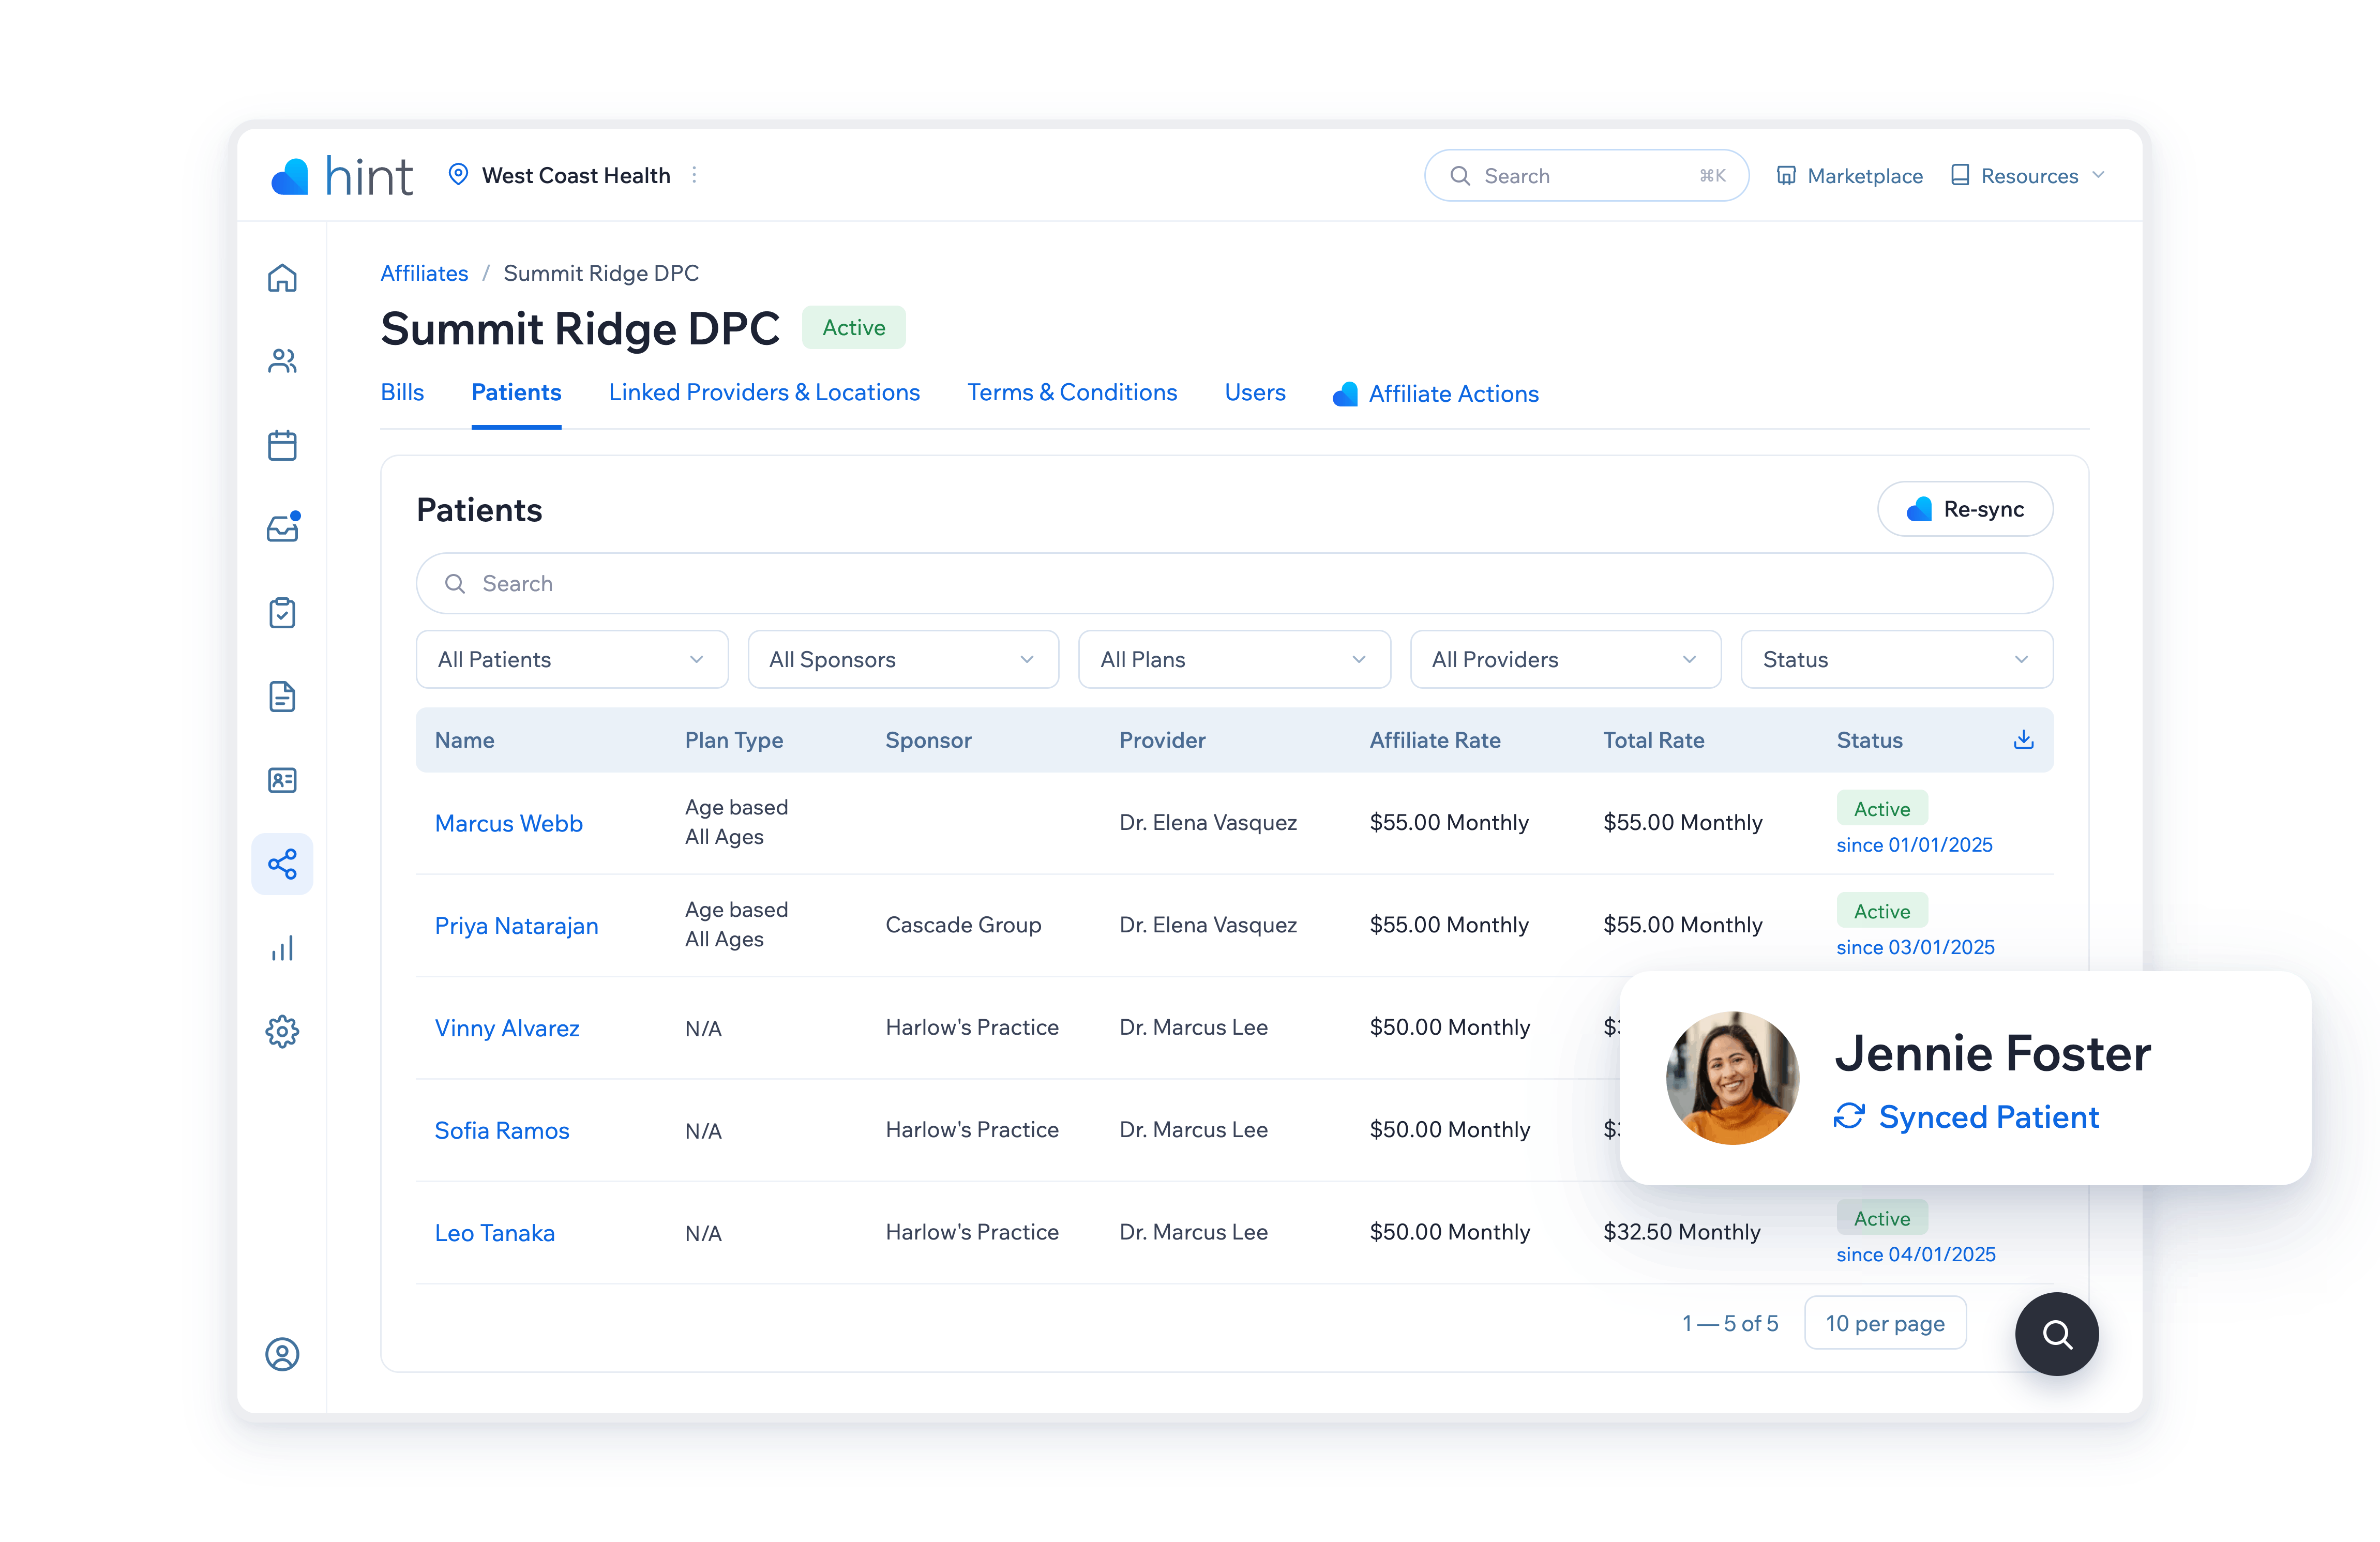Click the Cascade Group sponsor cell

pos(963,925)
